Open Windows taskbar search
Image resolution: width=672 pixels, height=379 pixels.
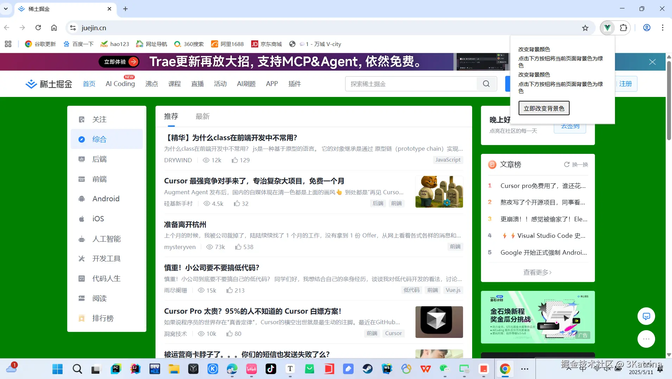(x=77, y=369)
